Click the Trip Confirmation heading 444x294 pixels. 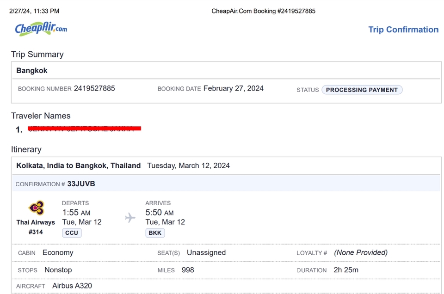[x=403, y=30]
